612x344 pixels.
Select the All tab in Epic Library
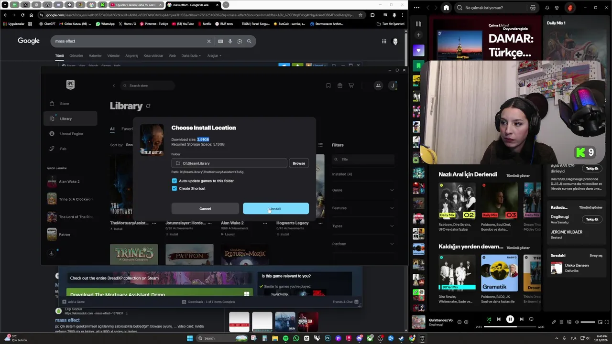point(112,129)
